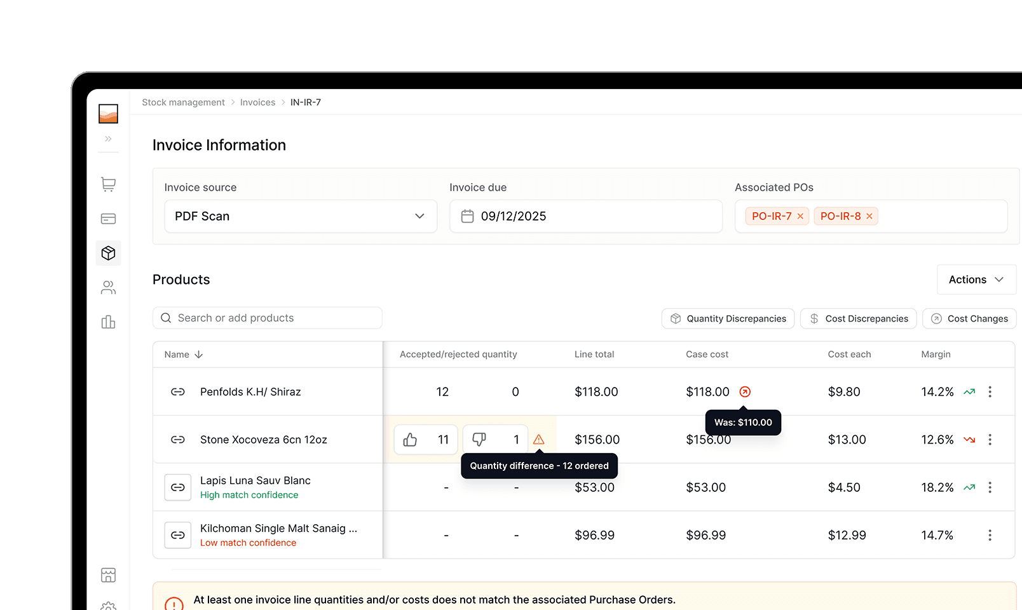Open row menu for Kilchoman Single Malt
1022x610 pixels.
pyautogui.click(x=990, y=535)
